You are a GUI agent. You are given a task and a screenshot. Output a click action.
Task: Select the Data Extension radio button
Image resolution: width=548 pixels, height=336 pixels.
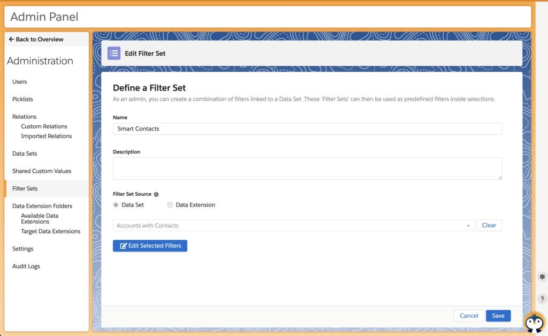(170, 205)
